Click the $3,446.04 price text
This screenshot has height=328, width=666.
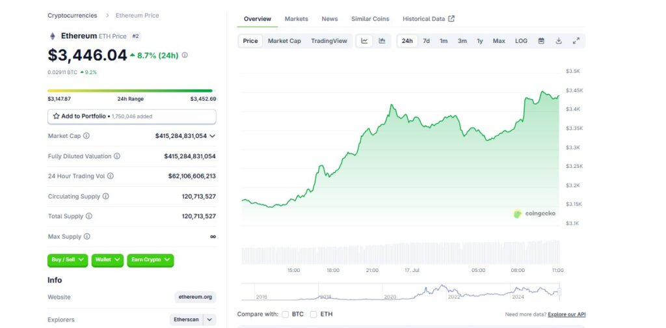click(88, 55)
